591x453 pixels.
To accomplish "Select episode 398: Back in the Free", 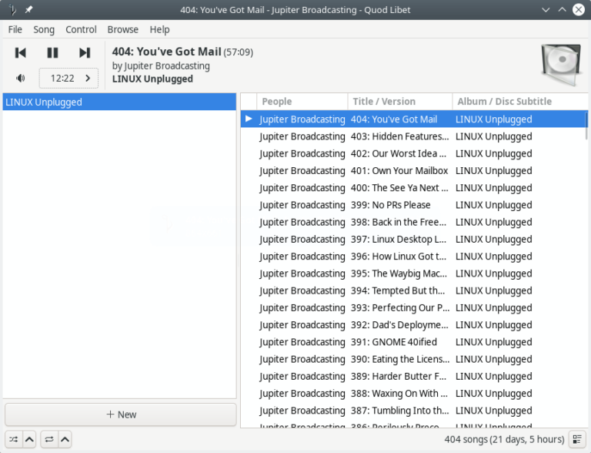I will pyautogui.click(x=412, y=222).
